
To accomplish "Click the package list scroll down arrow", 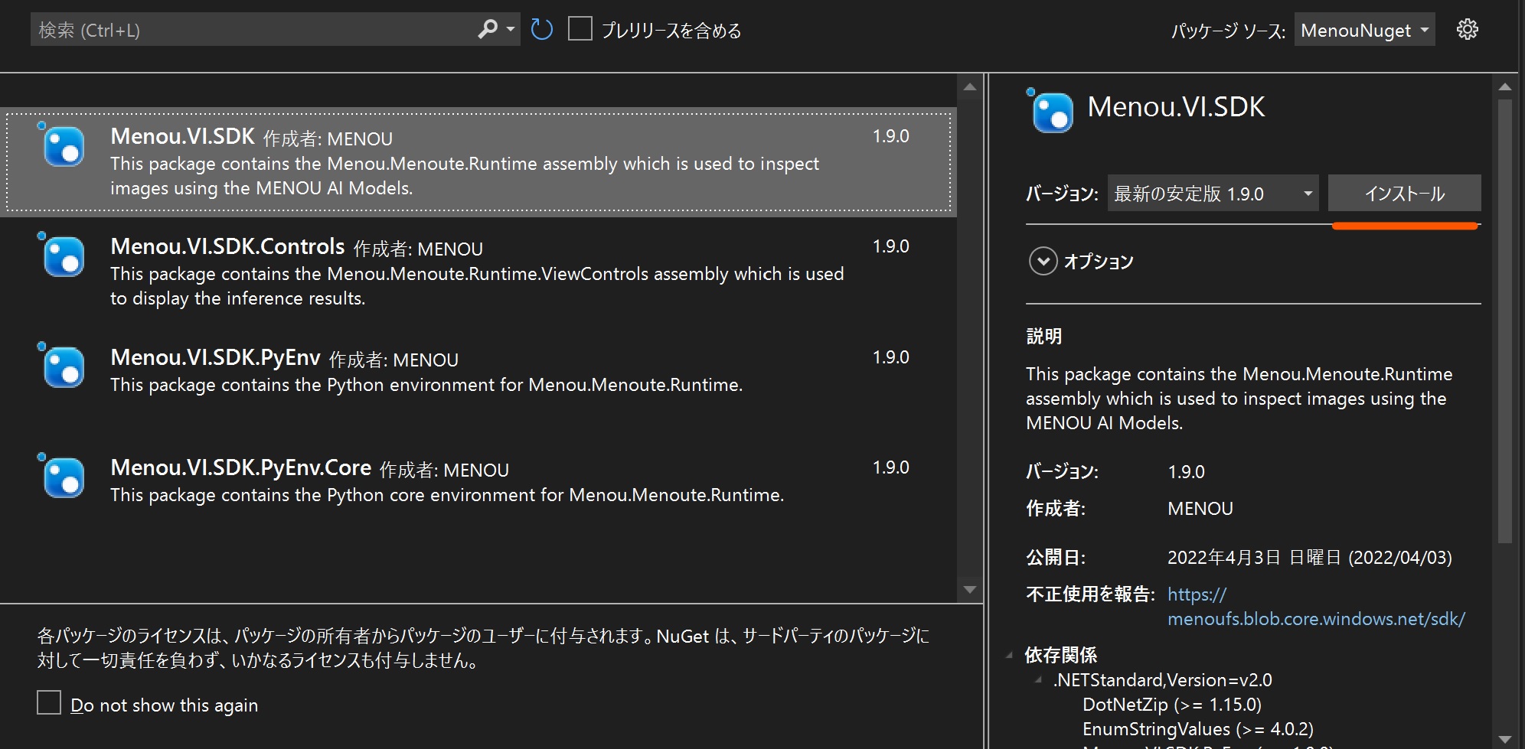I will point(970,590).
